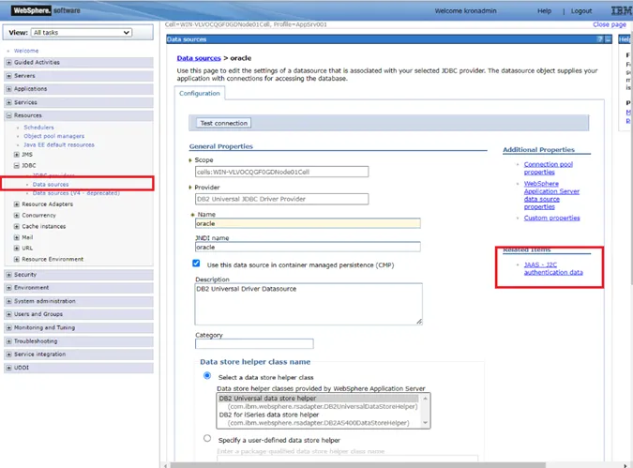Expand the Environment section
This screenshot has width=633, height=468.
pos(8,288)
